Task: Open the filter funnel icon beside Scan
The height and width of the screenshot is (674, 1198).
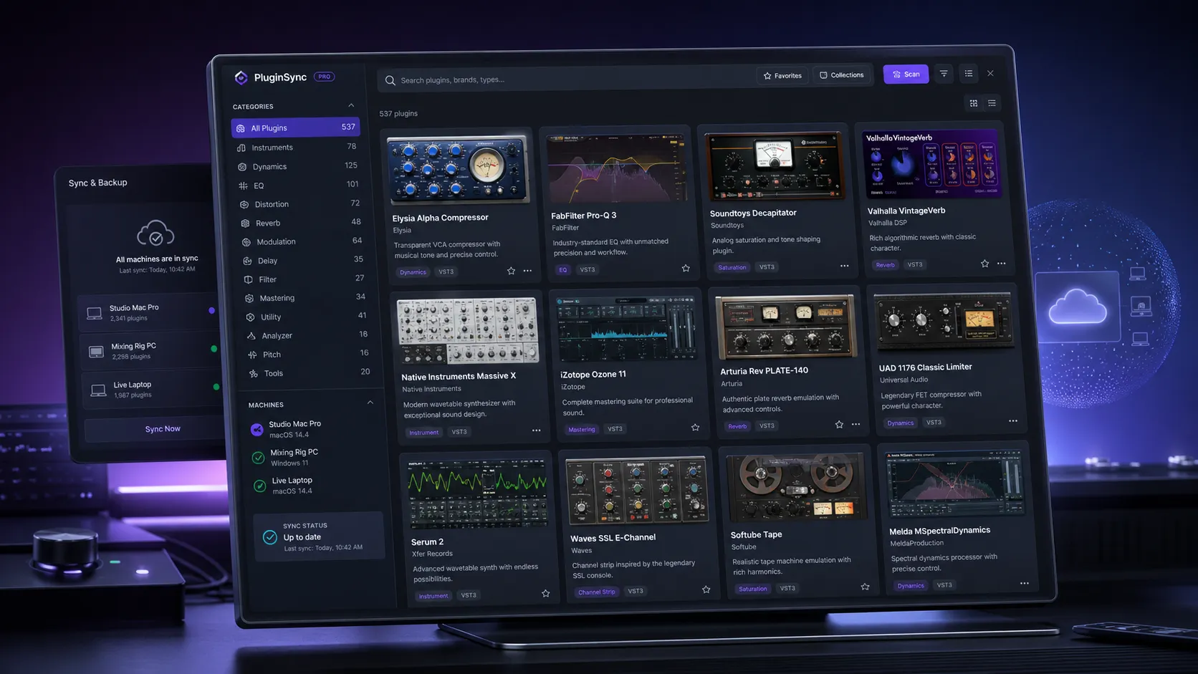Action: (x=944, y=74)
